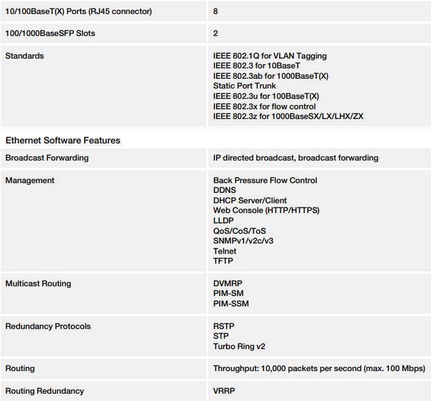Click the Throughput 10,000 packets value
Viewport: 431px width, 401px height.
pyautogui.click(x=319, y=369)
